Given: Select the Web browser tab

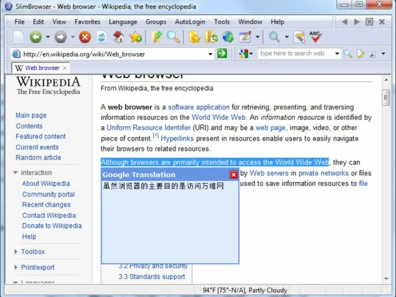Looking at the screenshot, I should [x=41, y=68].
